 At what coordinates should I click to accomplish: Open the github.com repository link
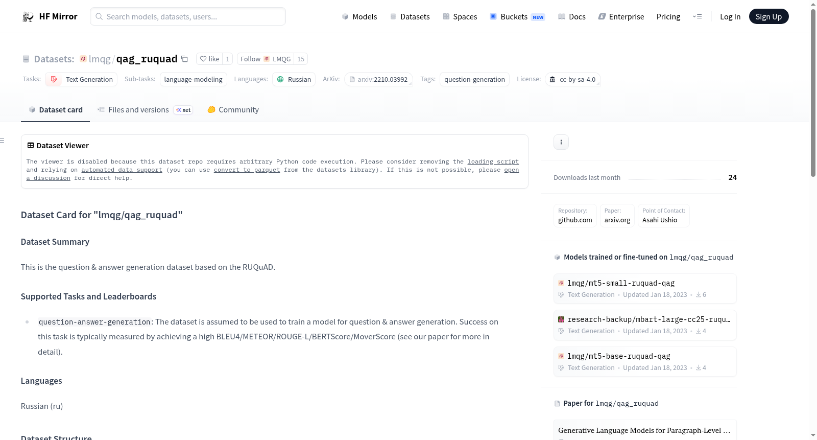[x=575, y=216]
